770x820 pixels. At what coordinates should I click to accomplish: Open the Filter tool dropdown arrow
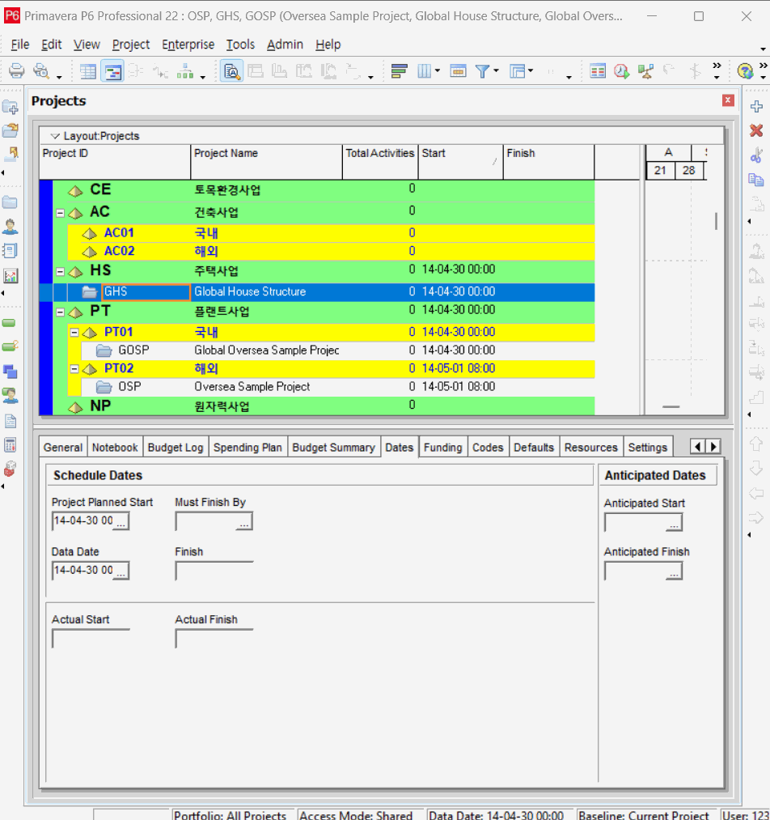tap(496, 70)
